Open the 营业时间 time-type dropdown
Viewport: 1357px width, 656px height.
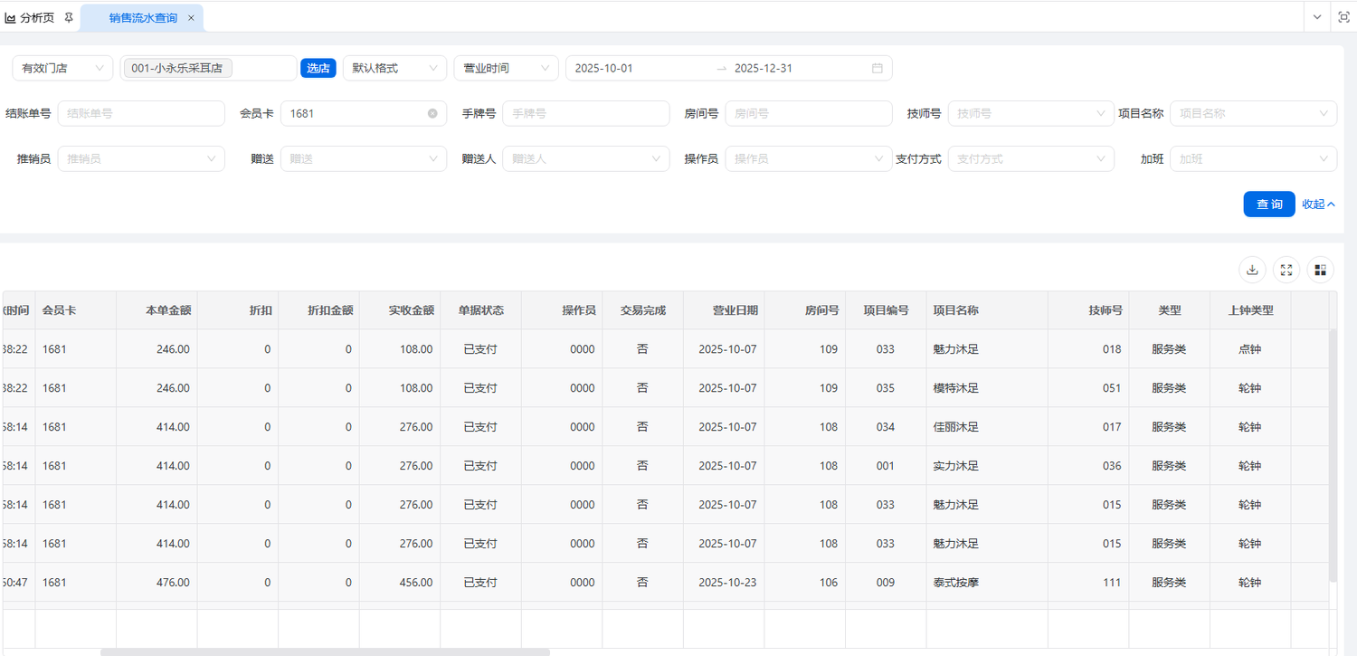(x=506, y=68)
